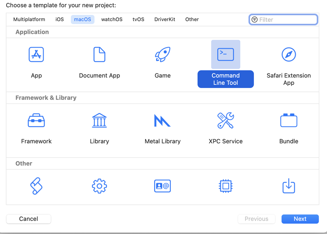Choose the contact card template icon
The height and width of the screenshot is (234, 327).
(162, 186)
